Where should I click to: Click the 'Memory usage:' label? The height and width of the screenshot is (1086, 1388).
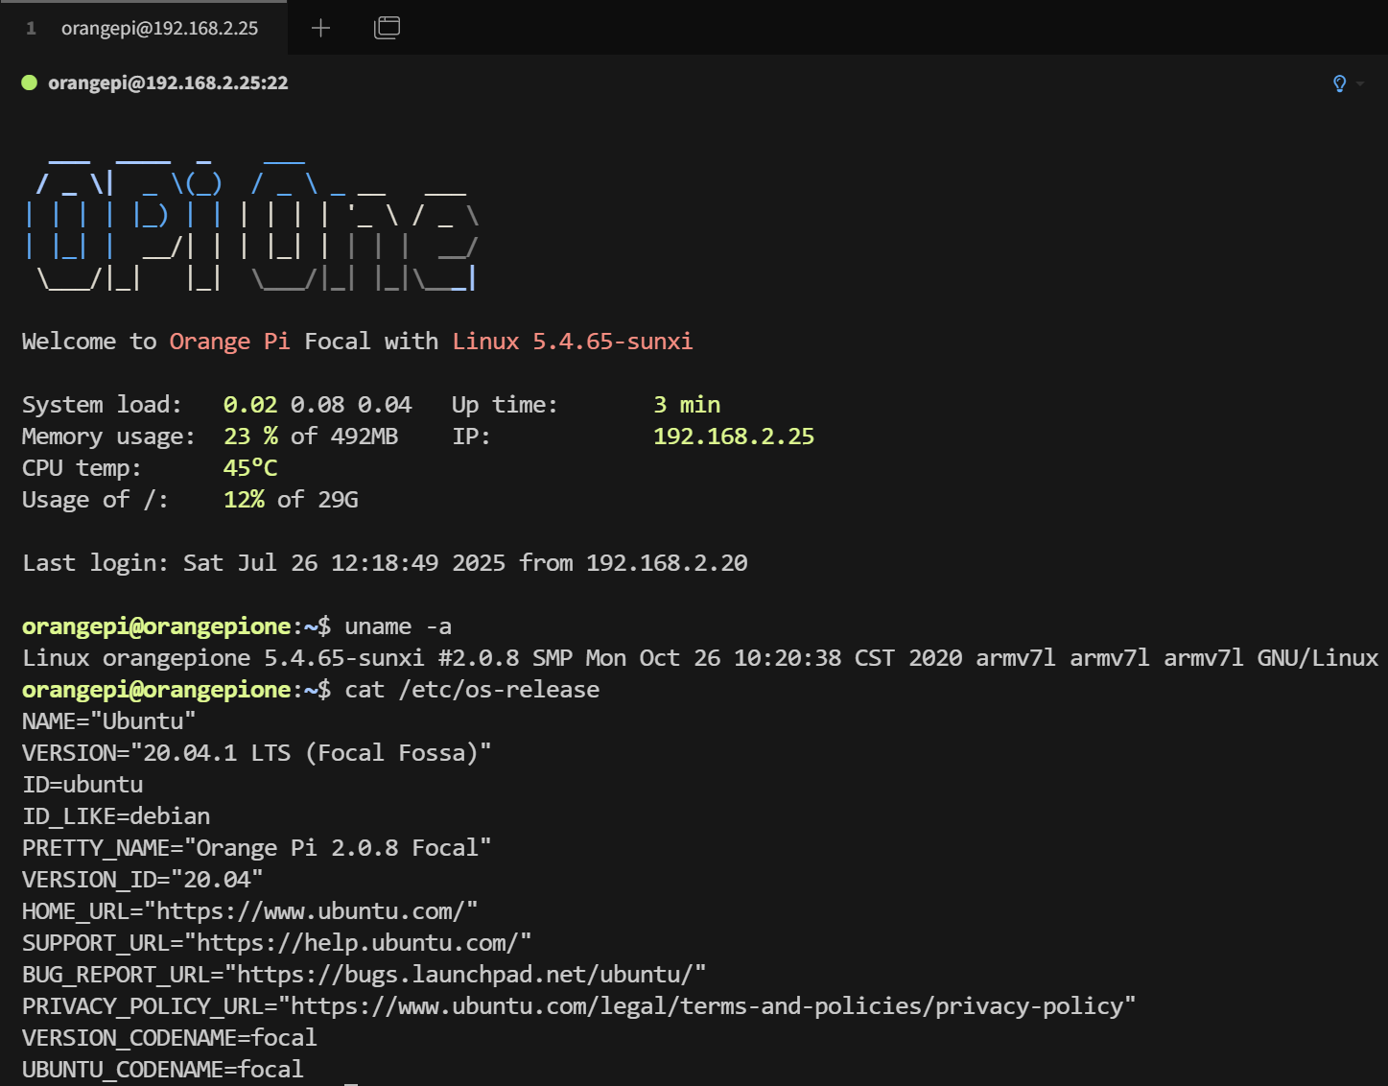(108, 437)
